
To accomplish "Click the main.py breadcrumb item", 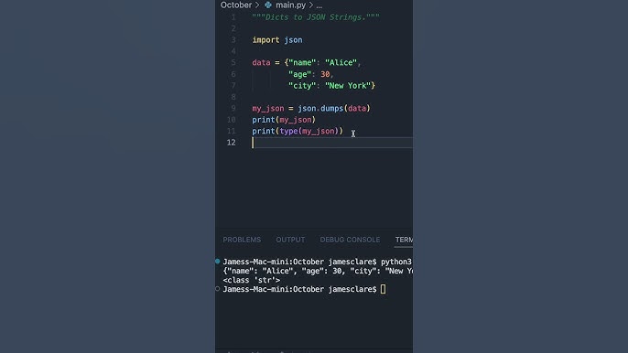I will [x=291, y=5].
